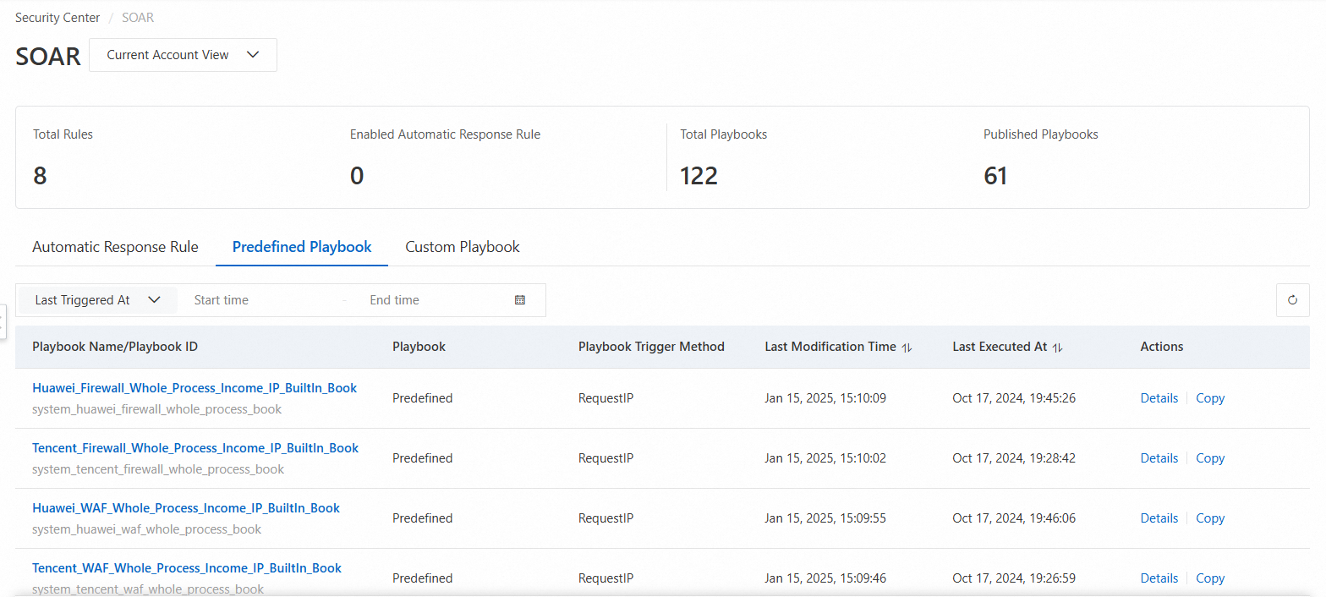Open Huawei_WAF_Whole_Process_Income_IP_BuiltIn_Book playbook
The height and width of the screenshot is (597, 1326).
[186, 508]
